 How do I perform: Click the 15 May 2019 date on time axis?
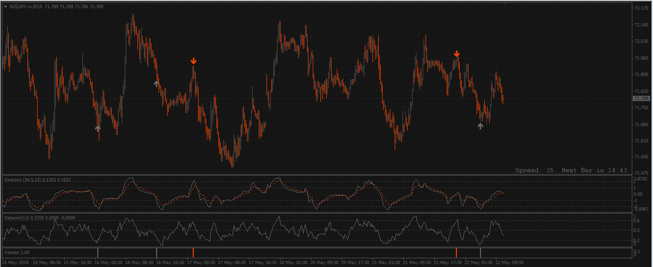16,263
